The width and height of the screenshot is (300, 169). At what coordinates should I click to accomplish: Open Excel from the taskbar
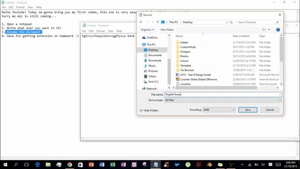pos(112,165)
